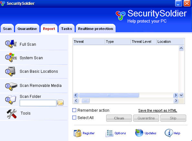192x141 pixels.
Task: Go to the Tasks tab
Action: pyautogui.click(x=66, y=29)
